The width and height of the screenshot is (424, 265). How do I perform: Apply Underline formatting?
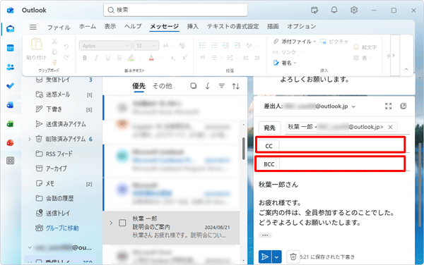click(x=108, y=58)
